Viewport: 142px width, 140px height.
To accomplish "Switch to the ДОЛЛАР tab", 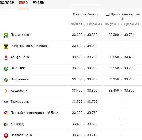I will click(x=7, y=3).
